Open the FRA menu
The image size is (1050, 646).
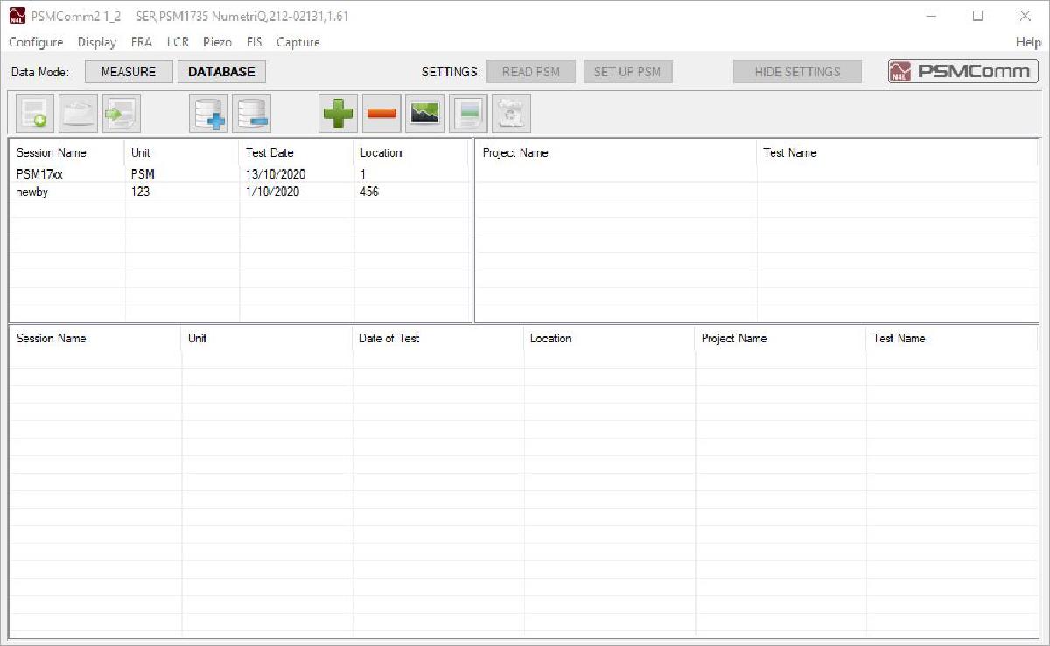pyautogui.click(x=142, y=42)
